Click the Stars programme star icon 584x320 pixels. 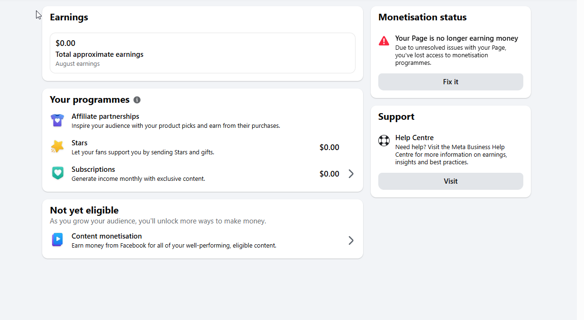(x=57, y=147)
